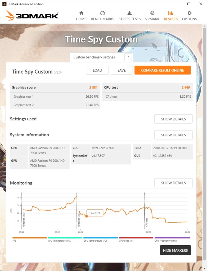Click the 3DMark logo
The height and width of the screenshot is (271, 207).
point(31,15)
